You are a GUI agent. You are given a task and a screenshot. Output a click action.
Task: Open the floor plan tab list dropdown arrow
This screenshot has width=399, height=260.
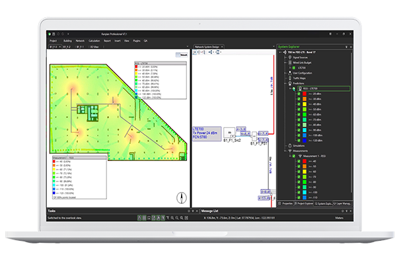click(x=188, y=46)
